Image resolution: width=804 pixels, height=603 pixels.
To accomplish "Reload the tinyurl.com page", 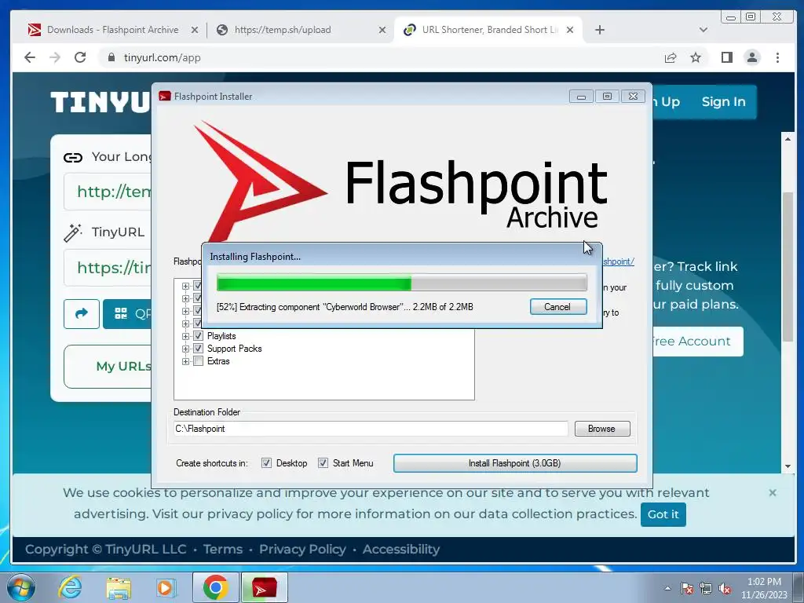I will coord(80,57).
